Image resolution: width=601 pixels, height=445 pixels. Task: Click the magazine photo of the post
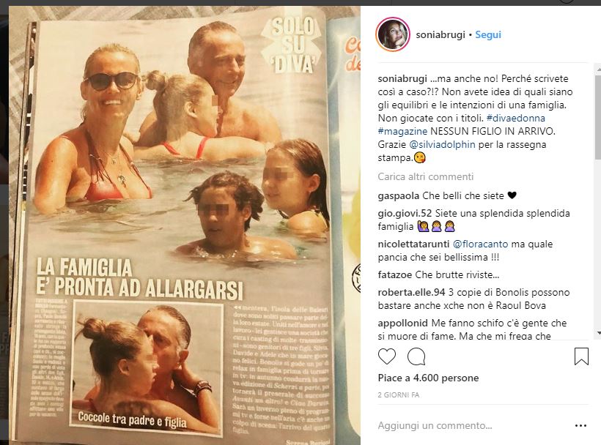click(185, 225)
